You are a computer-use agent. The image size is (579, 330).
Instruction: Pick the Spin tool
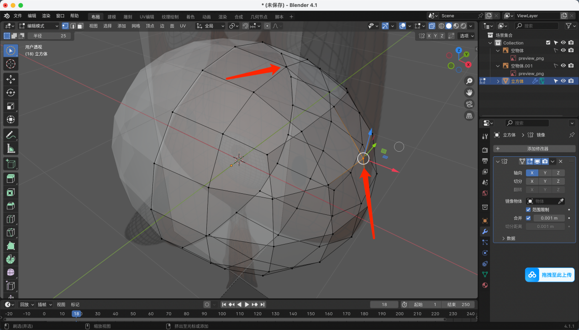[11, 259]
